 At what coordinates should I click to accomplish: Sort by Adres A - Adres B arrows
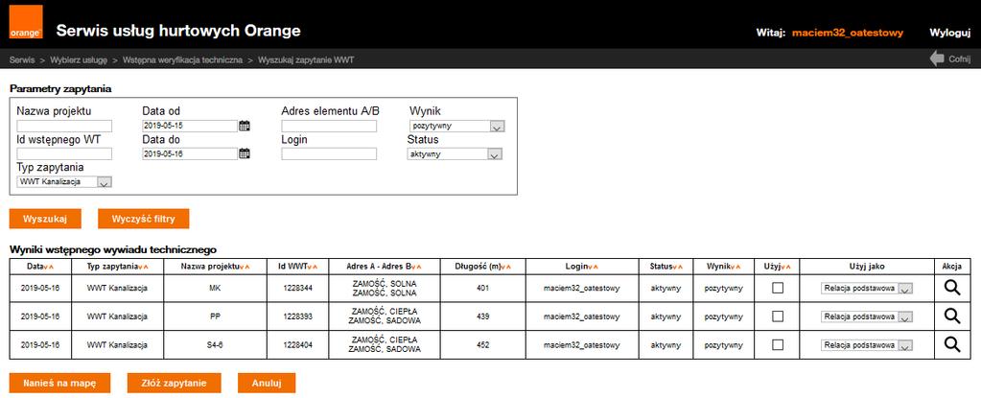[x=416, y=267]
